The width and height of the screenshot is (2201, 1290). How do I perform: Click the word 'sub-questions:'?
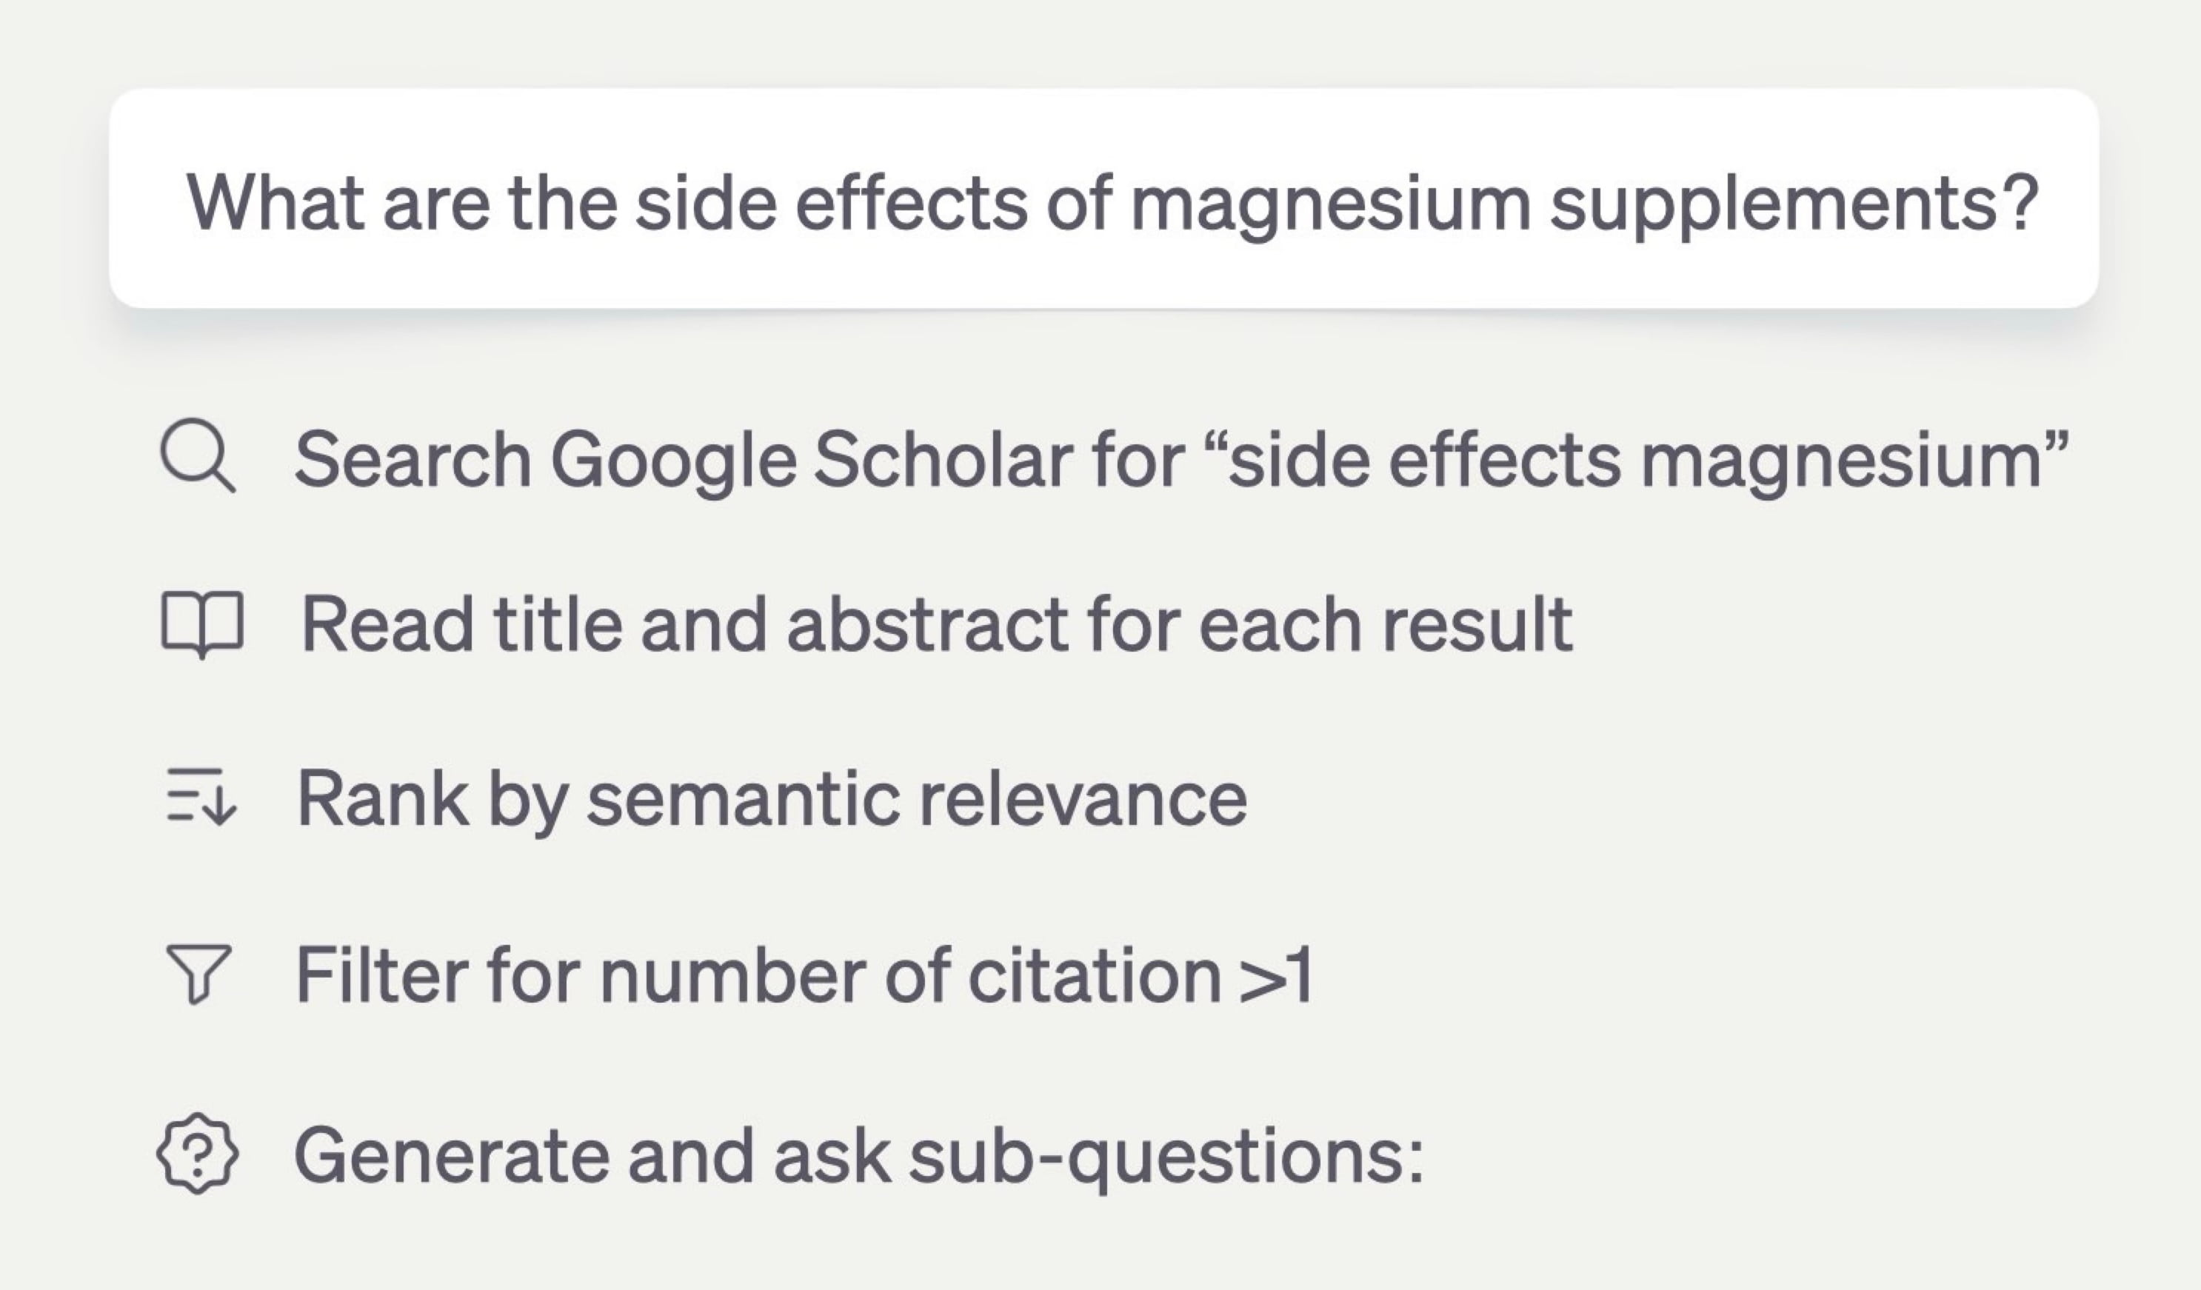1165,1155
